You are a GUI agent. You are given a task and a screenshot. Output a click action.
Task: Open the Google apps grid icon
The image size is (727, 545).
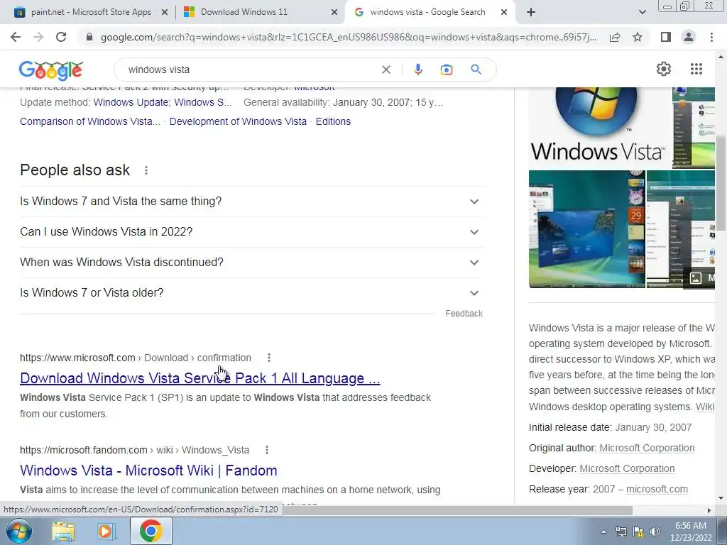[696, 69]
